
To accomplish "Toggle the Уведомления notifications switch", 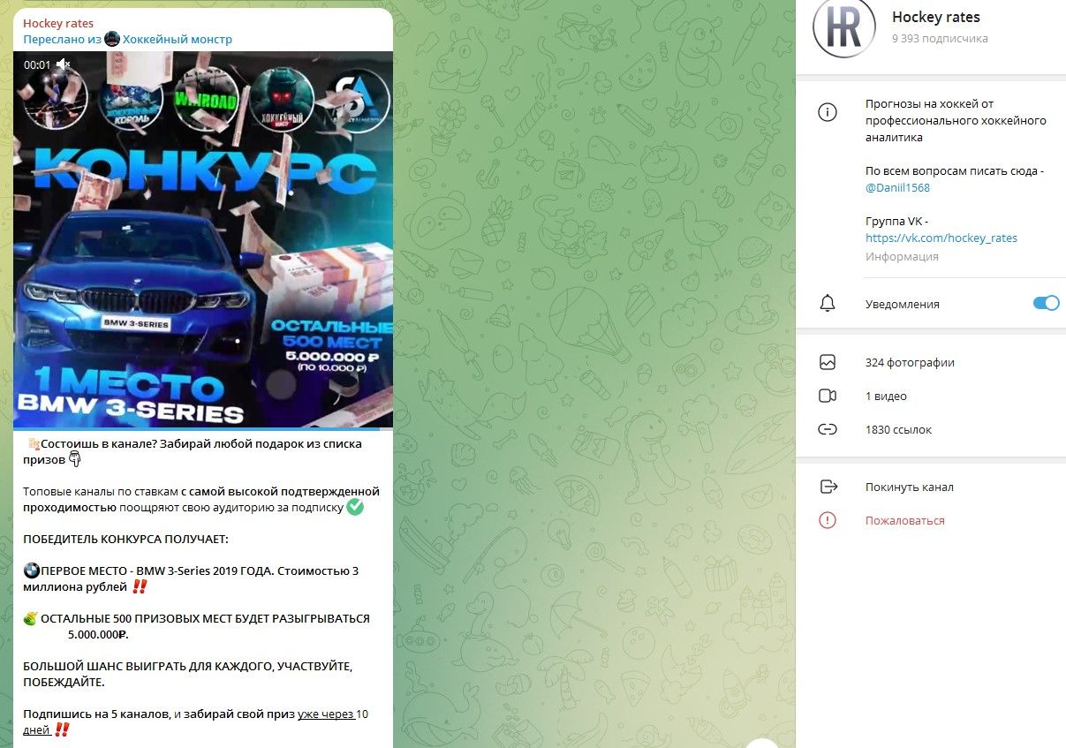I will click(1046, 304).
